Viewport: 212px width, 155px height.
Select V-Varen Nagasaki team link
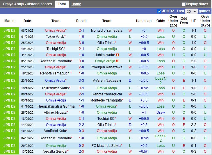106,81
